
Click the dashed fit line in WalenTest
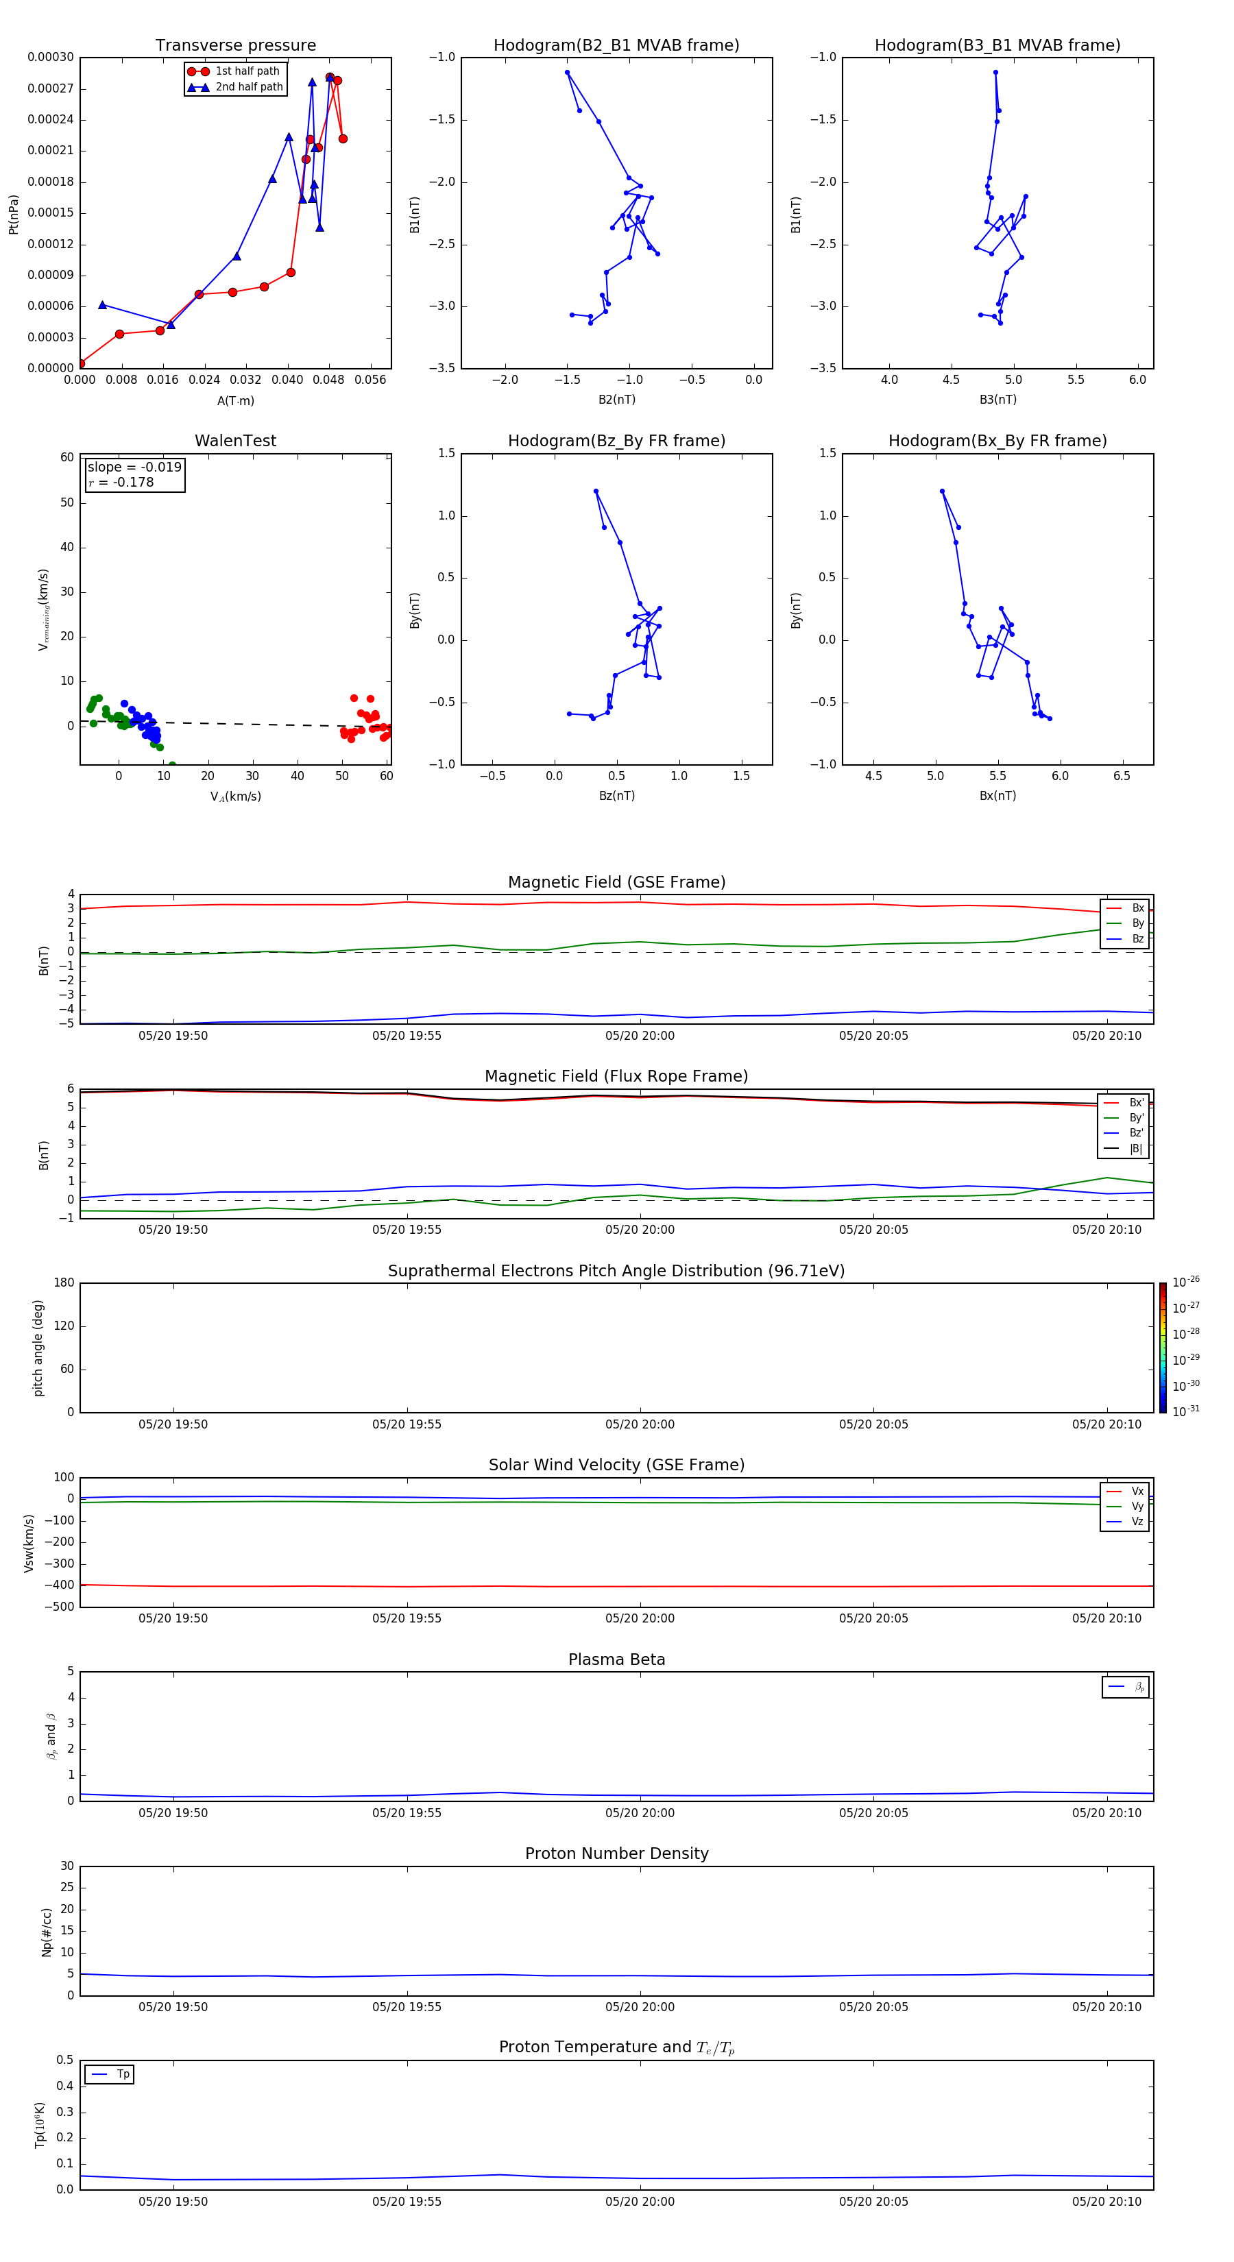coord(235,725)
